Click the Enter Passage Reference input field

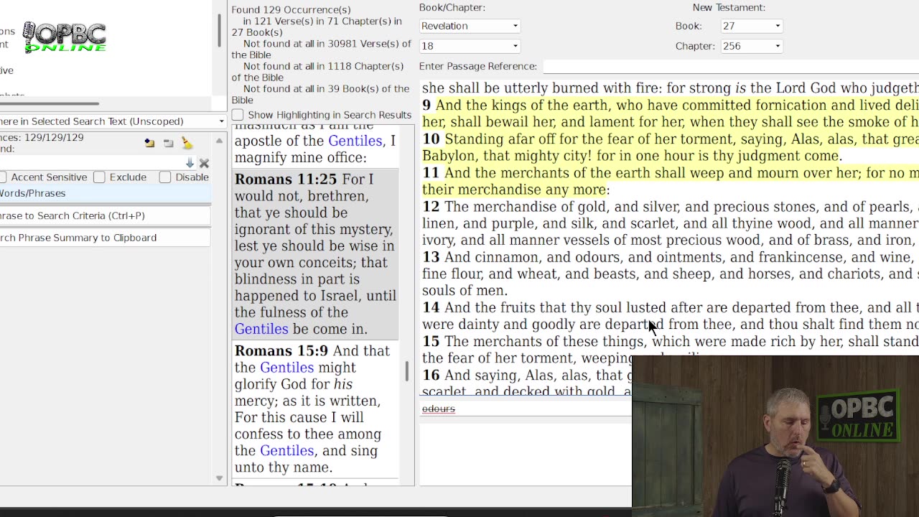[x=731, y=66]
